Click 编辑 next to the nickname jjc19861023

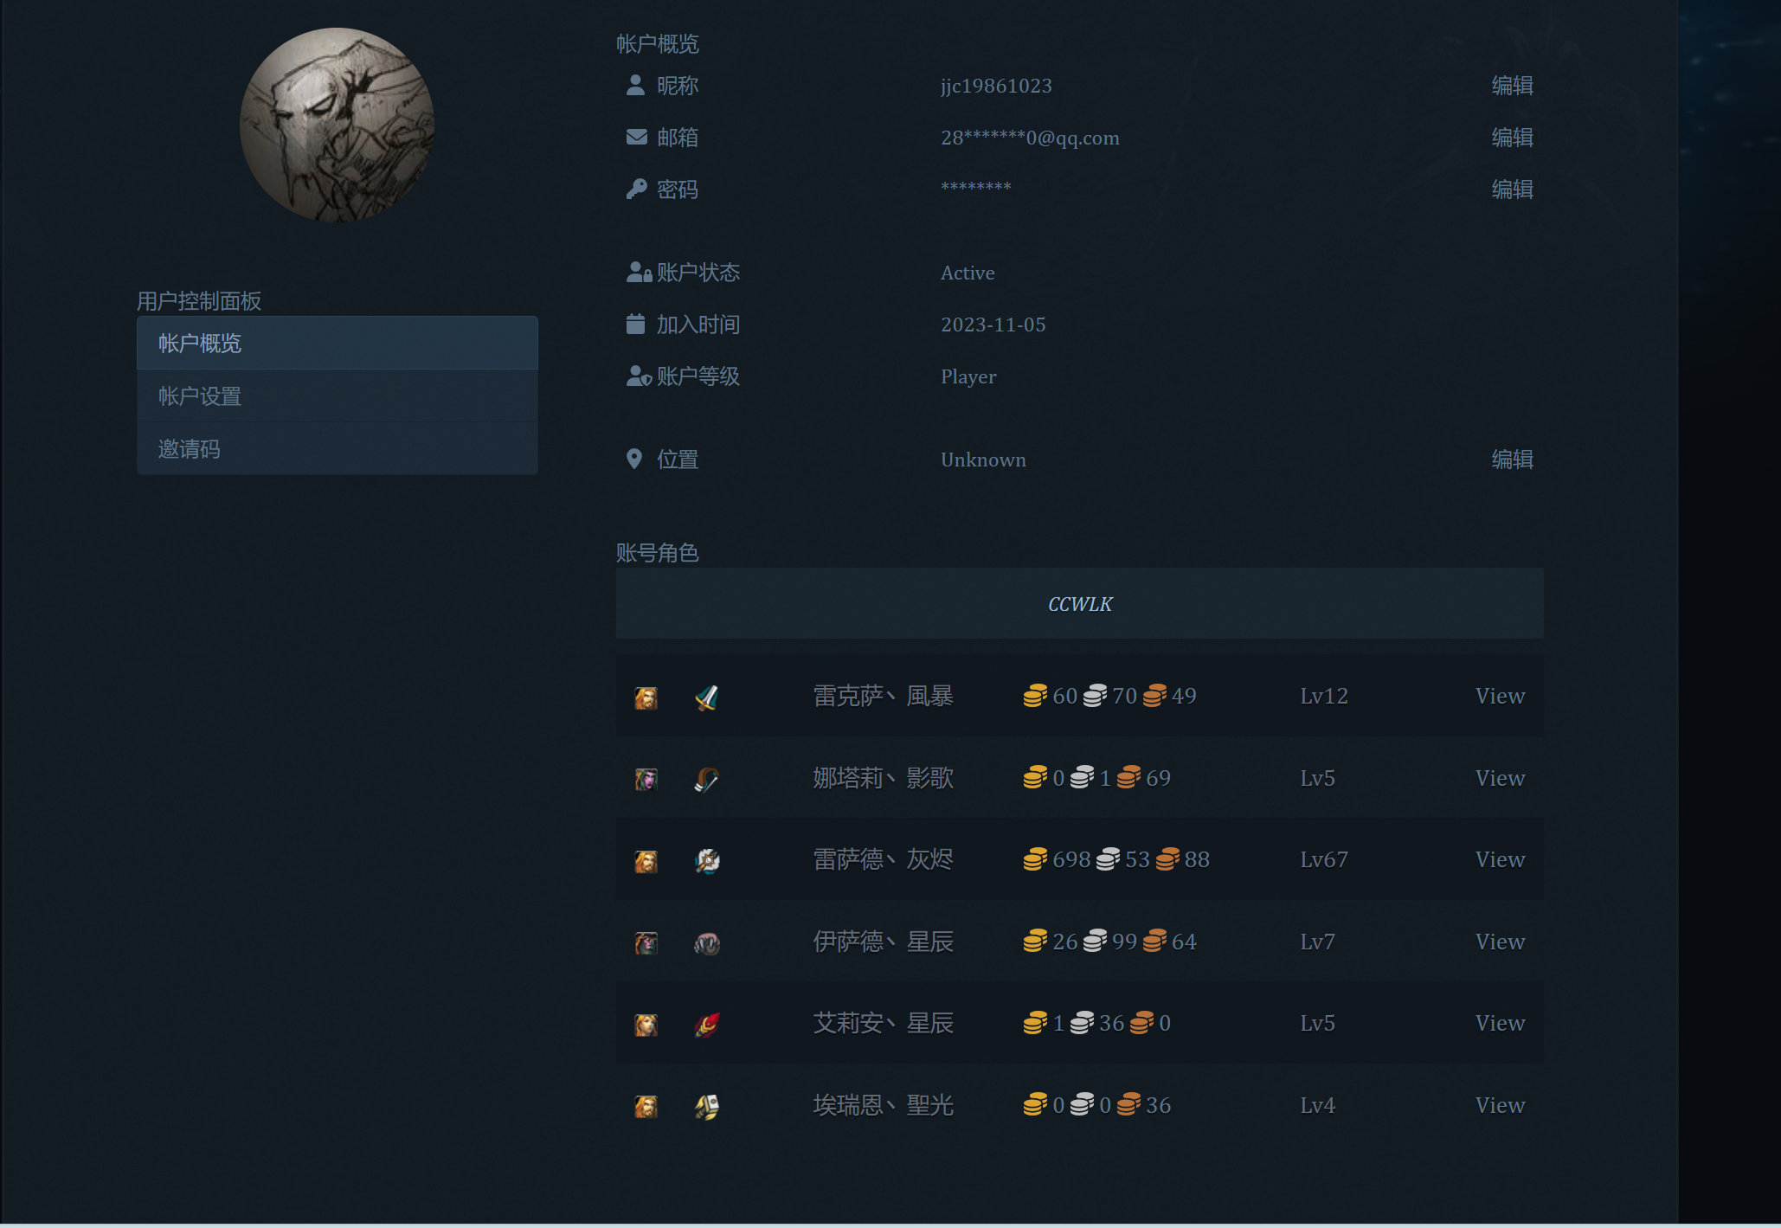click(x=1513, y=86)
